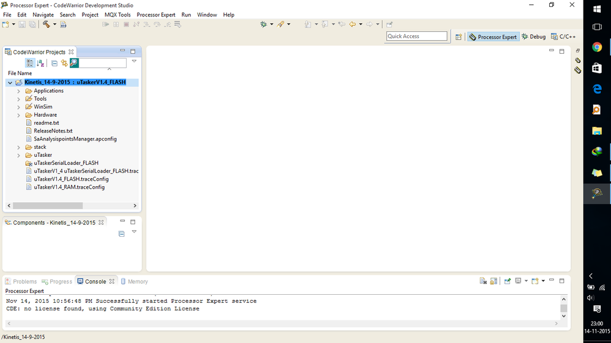The height and width of the screenshot is (343, 611).
Task: Click the New wizard toolbar icon
Action: [6, 24]
